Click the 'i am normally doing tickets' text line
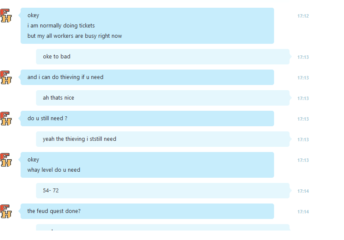The height and width of the screenshot is (240, 344). click(61, 26)
